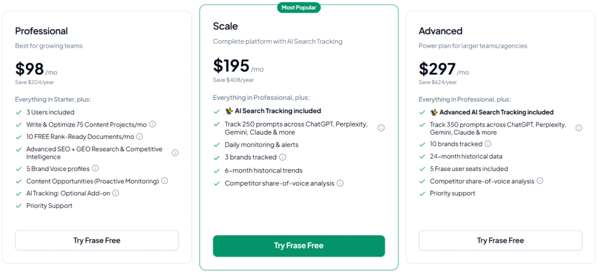598x273 pixels.
Task: Click info icon beside 75 Content Projects
Action: [x=152, y=124]
